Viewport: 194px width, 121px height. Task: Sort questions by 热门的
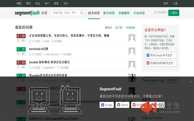tap(119, 28)
